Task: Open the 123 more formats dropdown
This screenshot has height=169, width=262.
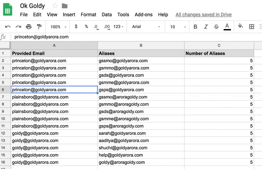Action: coord(119,27)
